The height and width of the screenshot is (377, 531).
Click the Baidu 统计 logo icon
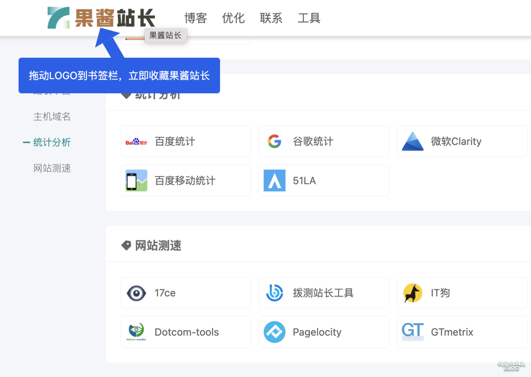(x=136, y=142)
